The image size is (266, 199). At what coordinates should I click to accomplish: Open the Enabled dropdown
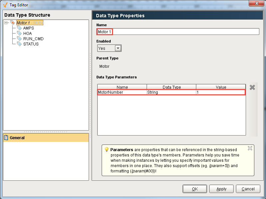(118, 48)
